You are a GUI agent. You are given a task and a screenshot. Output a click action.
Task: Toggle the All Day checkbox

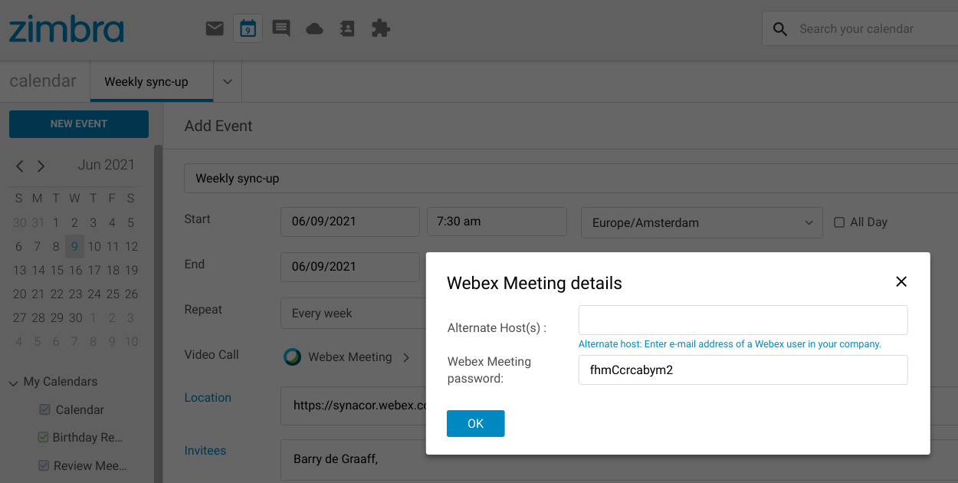[839, 222]
